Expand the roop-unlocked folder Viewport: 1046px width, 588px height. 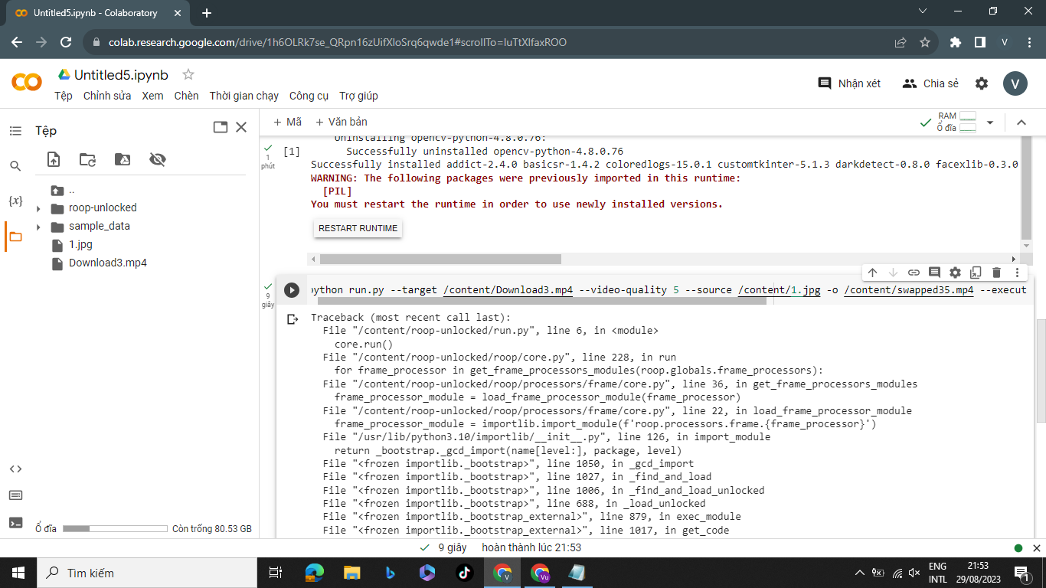pyautogui.click(x=38, y=208)
